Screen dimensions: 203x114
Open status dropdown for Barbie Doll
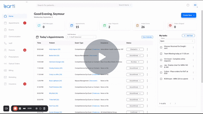(x=135, y=55)
